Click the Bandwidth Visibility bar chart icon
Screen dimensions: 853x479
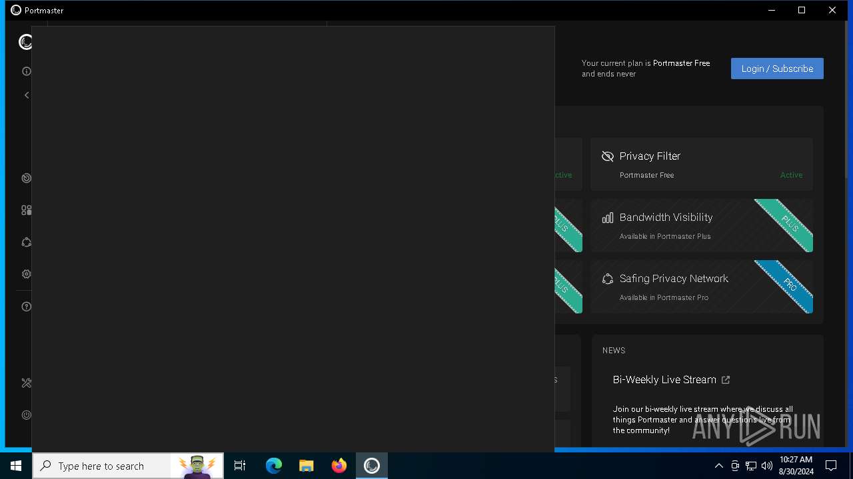(x=608, y=218)
